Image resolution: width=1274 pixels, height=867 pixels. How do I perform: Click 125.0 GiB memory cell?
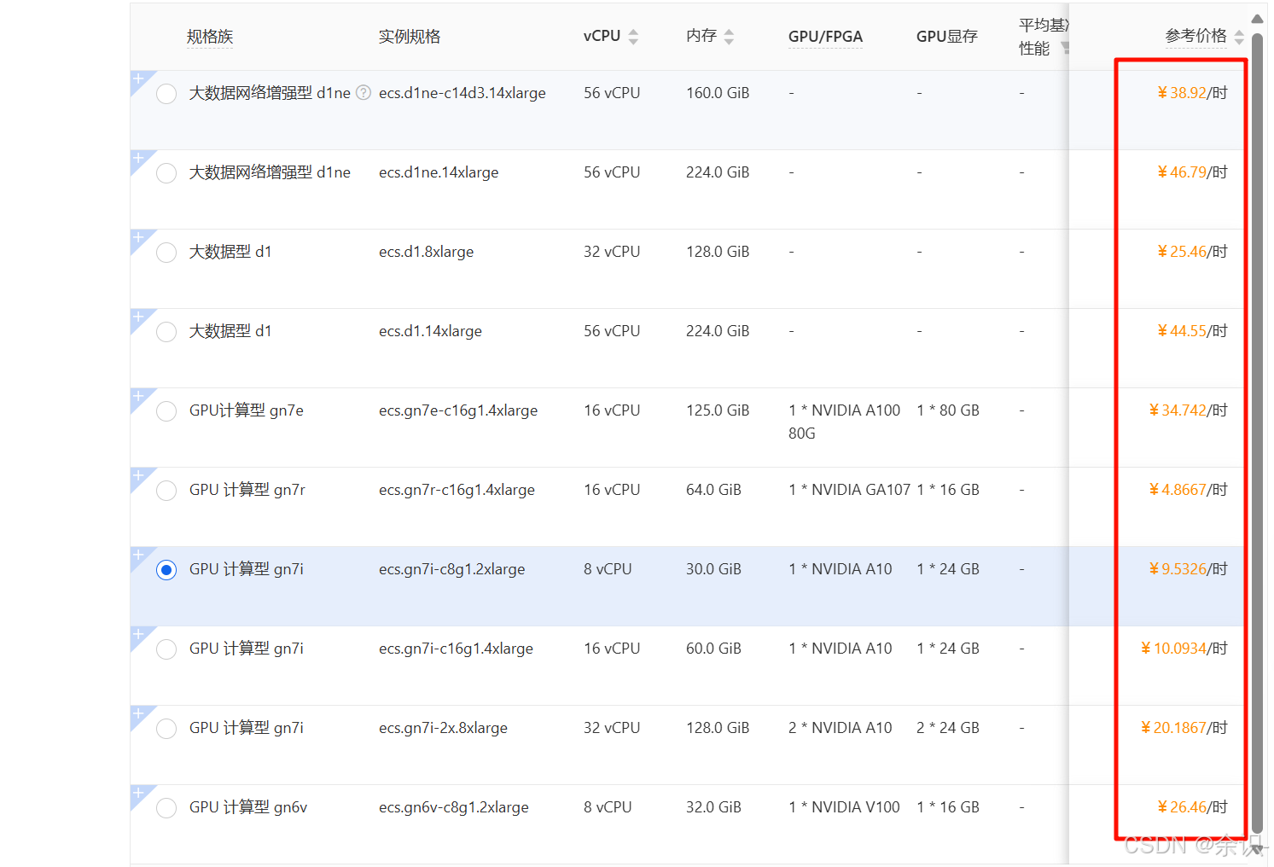pos(718,410)
